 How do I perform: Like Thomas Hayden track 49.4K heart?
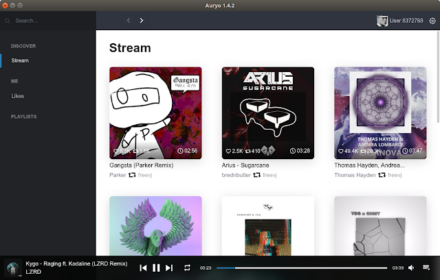[x=341, y=151]
